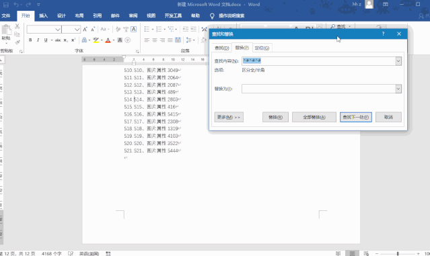The width and height of the screenshot is (430, 256).
Task: Toggle Italic formatting in ribbon
Action: (38, 40)
